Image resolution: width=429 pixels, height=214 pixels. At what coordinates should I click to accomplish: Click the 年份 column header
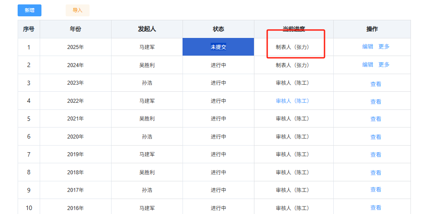coord(75,29)
